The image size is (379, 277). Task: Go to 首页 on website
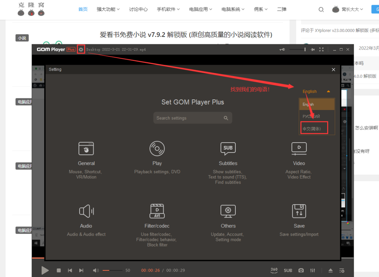pyautogui.click(x=83, y=9)
